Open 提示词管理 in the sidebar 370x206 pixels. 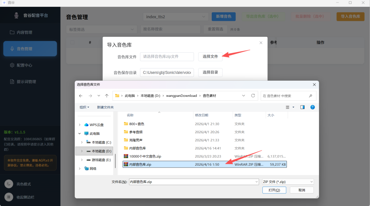click(x=30, y=82)
